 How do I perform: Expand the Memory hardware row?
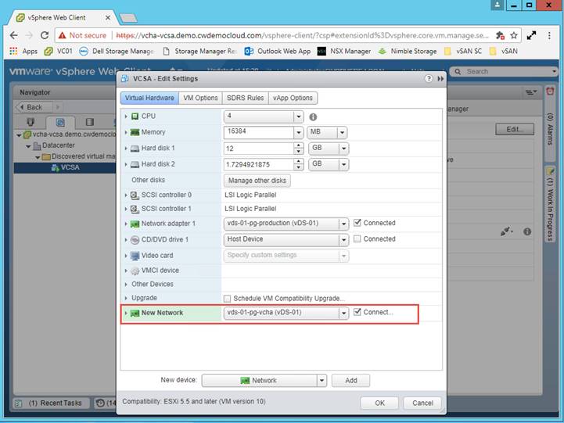point(126,132)
